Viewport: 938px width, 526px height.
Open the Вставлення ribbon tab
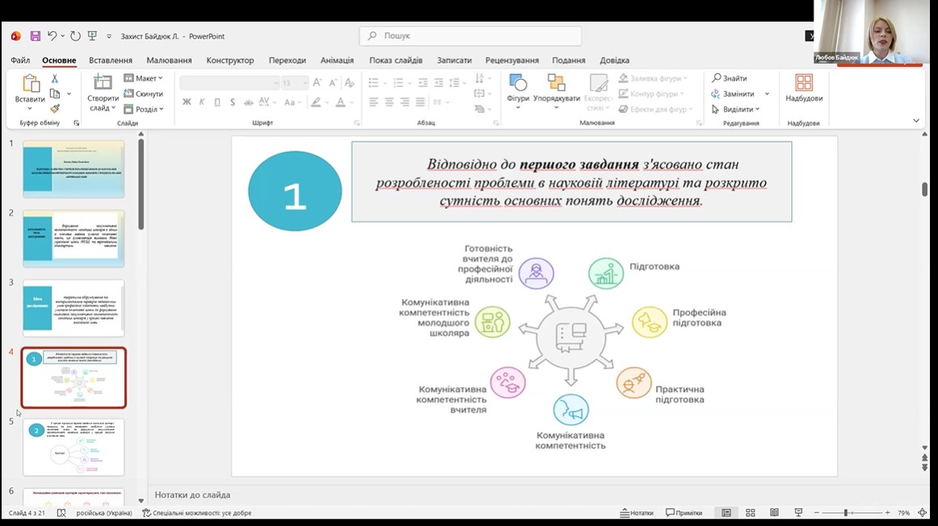[111, 61]
